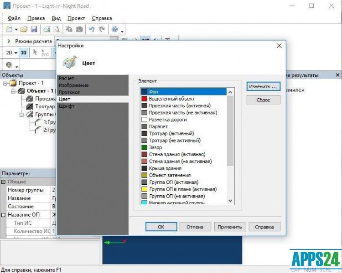Click the Redo arrow icon
Image resolution: width=342 pixels, height=273 pixels.
coord(102,29)
